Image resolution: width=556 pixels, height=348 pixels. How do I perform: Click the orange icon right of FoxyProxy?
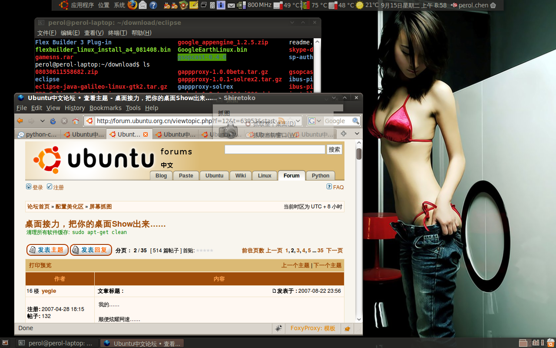point(347,328)
